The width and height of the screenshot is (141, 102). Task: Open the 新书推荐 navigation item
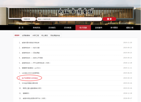tap(114, 28)
